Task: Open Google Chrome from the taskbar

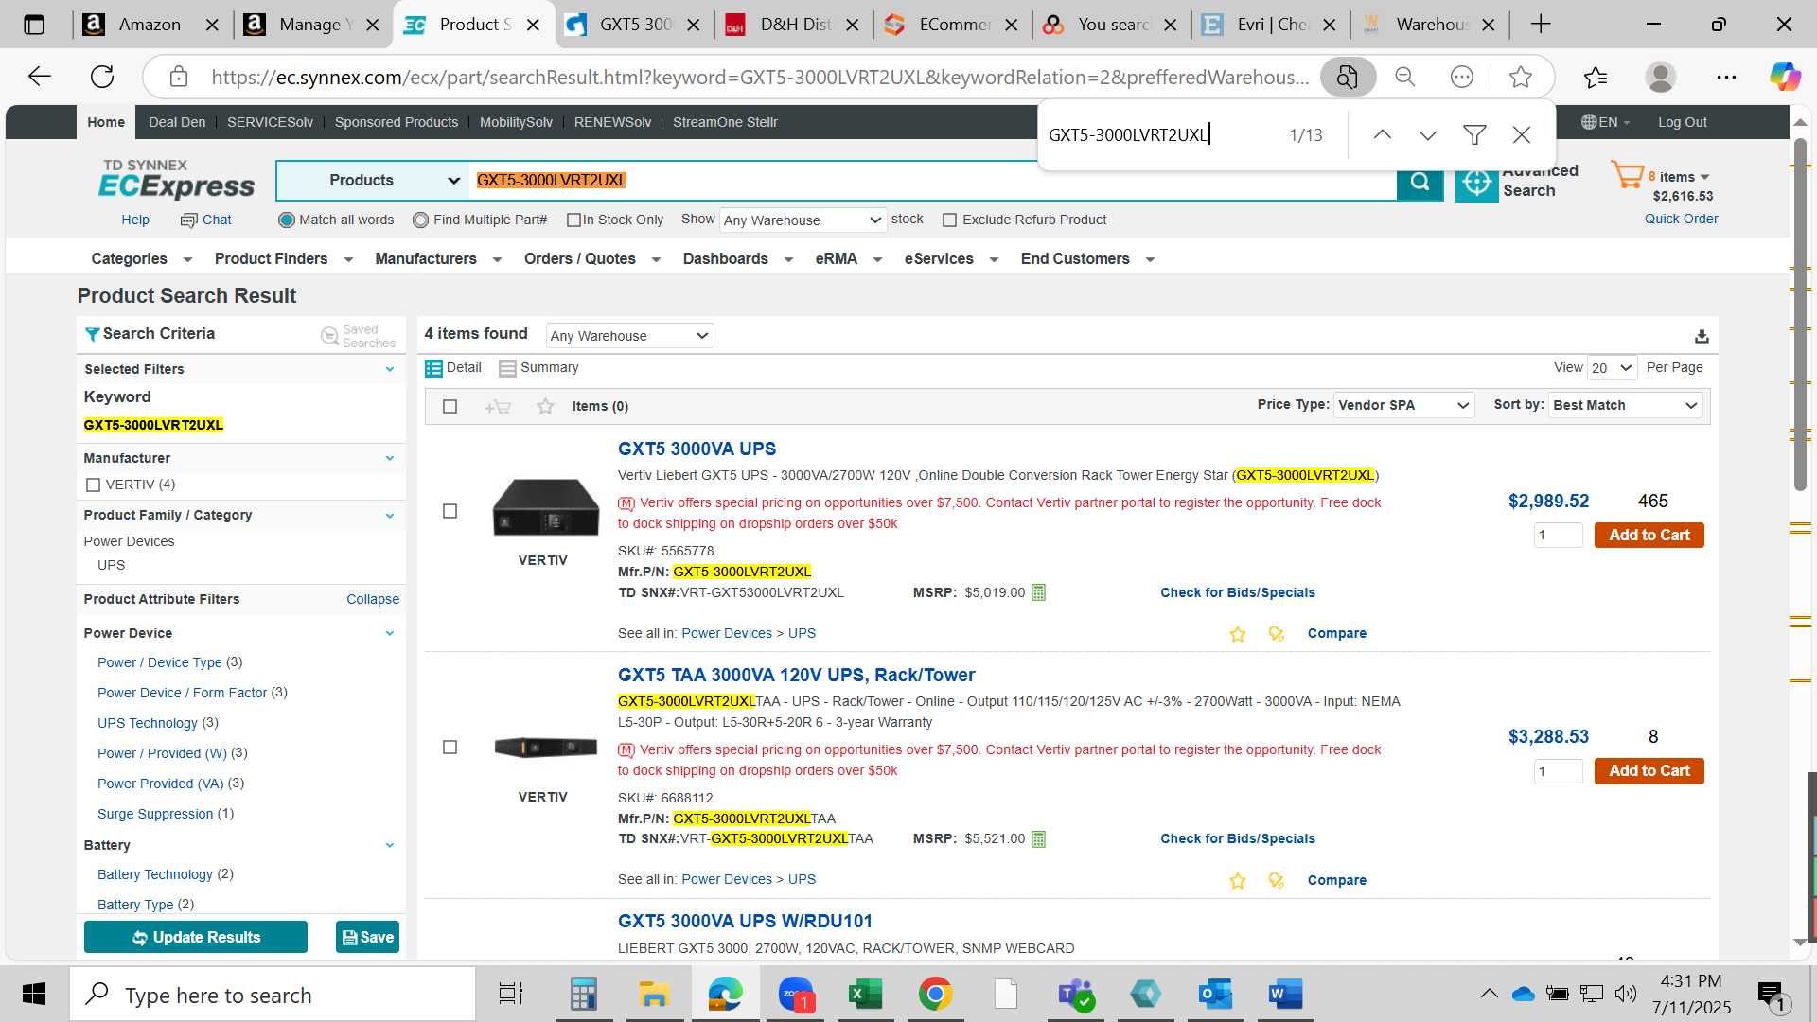Action: (935, 994)
